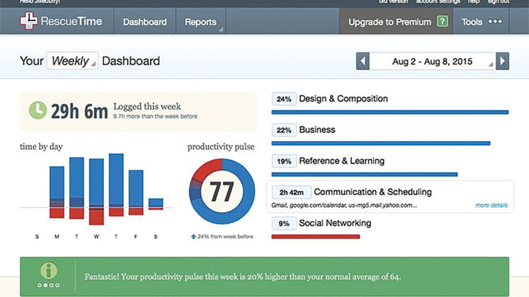Expand the Weekly period dropdown
The image size is (529, 297).
(x=72, y=61)
